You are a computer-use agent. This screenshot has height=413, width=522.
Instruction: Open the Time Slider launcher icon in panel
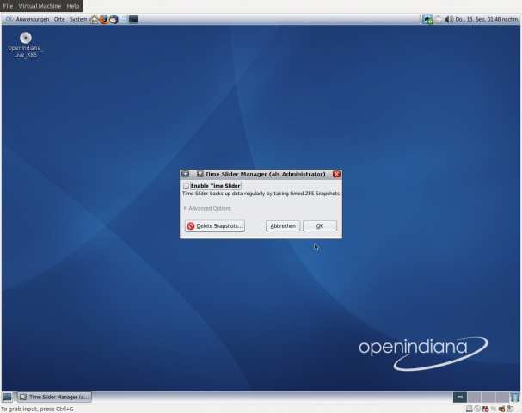pos(124,19)
